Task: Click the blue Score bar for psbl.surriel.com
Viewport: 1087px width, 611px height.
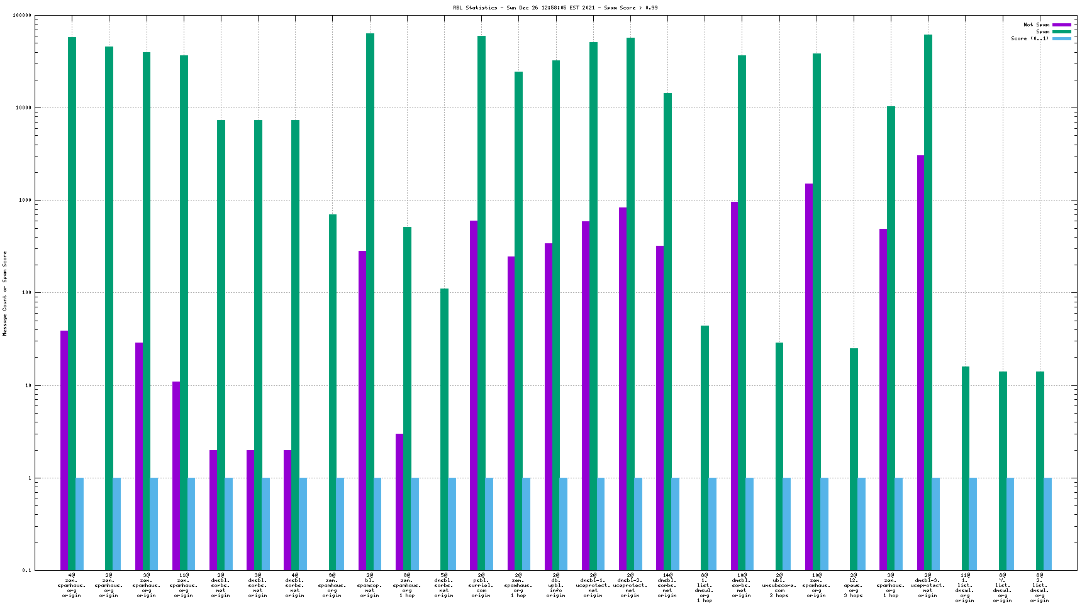Action: click(x=489, y=524)
